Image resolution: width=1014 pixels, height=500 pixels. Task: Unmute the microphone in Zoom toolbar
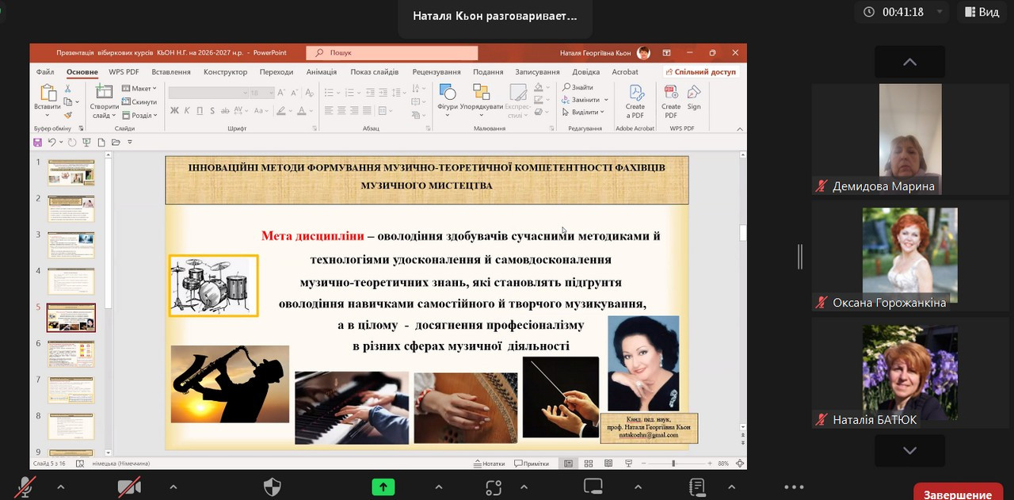25,487
